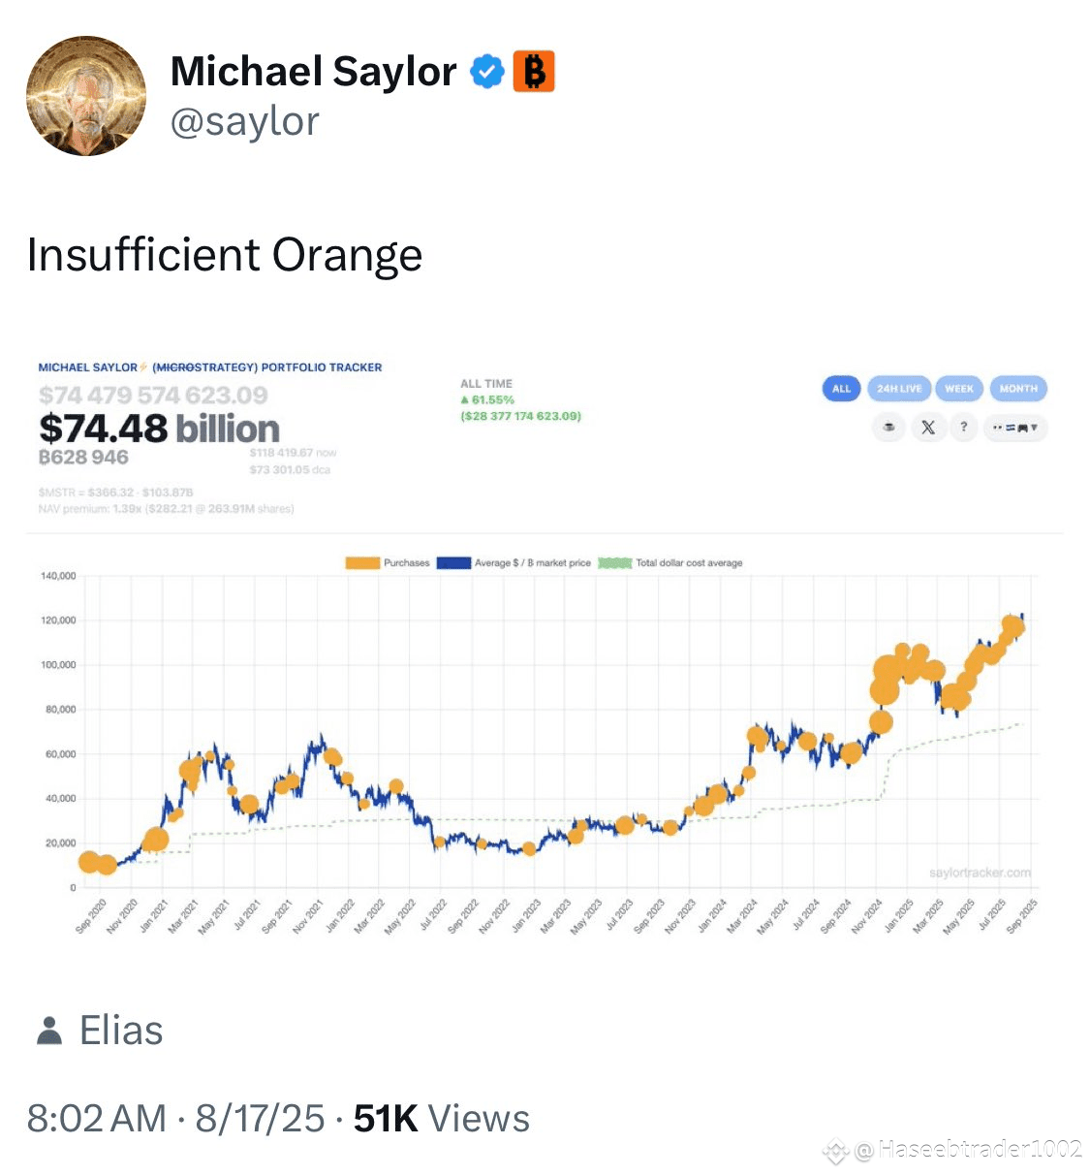The image size is (1090, 1176).
Task: Switch to the WEEK tab
Action: (x=959, y=389)
